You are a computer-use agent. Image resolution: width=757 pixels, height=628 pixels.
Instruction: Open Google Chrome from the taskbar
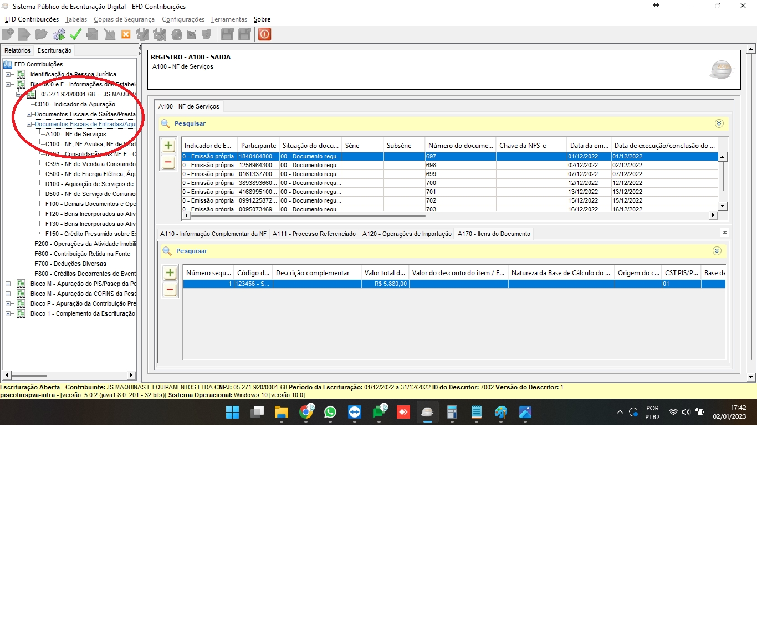pyautogui.click(x=306, y=412)
